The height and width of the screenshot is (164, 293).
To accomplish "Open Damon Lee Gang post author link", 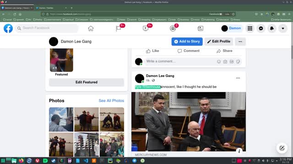I will [x=160, y=76].
